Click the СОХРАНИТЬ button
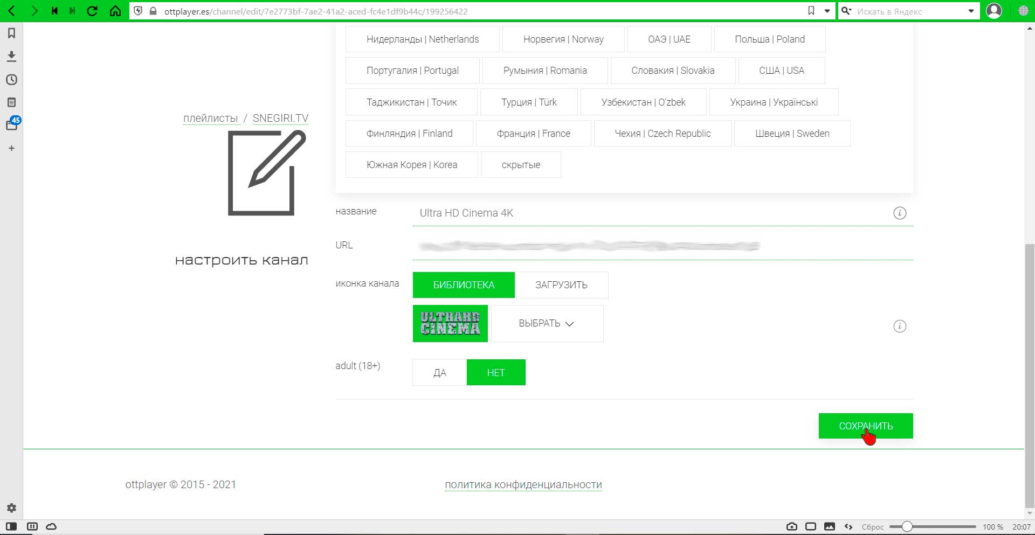 tap(866, 426)
